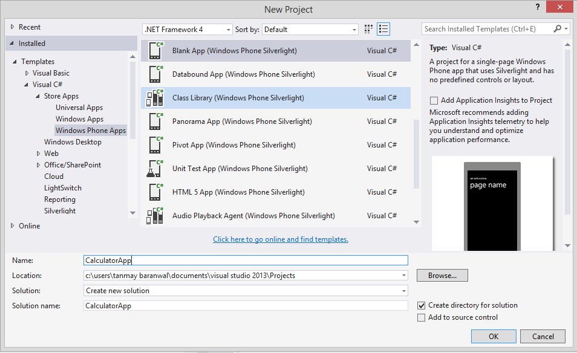Open the .NET Framework 4 dropdown

(229, 30)
